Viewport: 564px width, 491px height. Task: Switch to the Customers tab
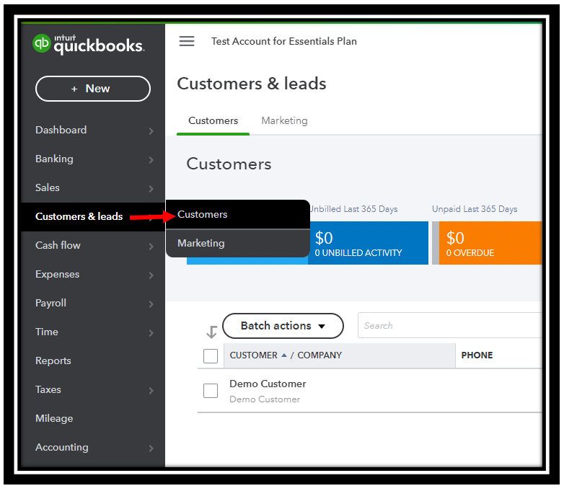(x=213, y=120)
